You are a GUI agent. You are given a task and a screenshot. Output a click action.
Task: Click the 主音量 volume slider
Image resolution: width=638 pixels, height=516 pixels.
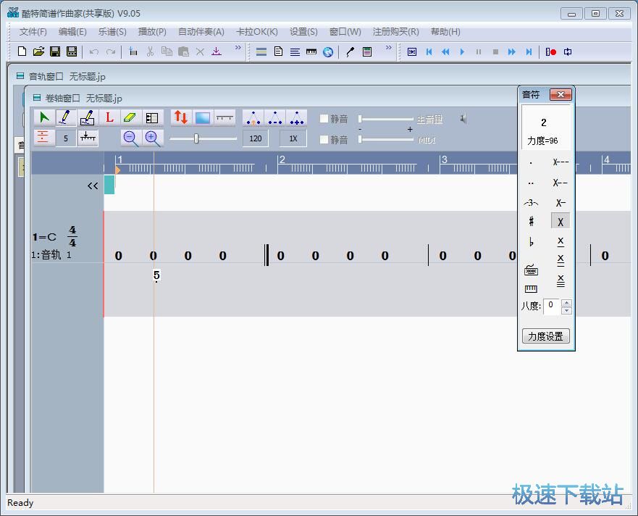click(385, 119)
